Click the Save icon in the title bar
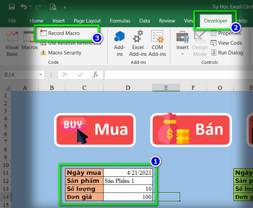 coord(12,7)
